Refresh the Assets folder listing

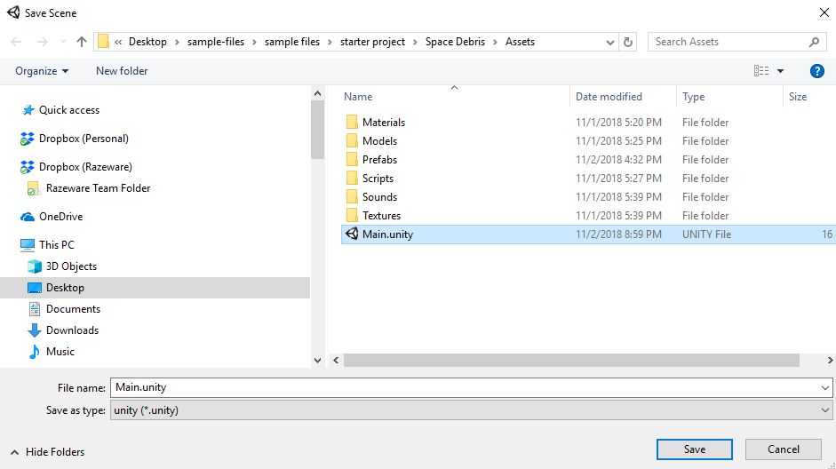tap(628, 42)
